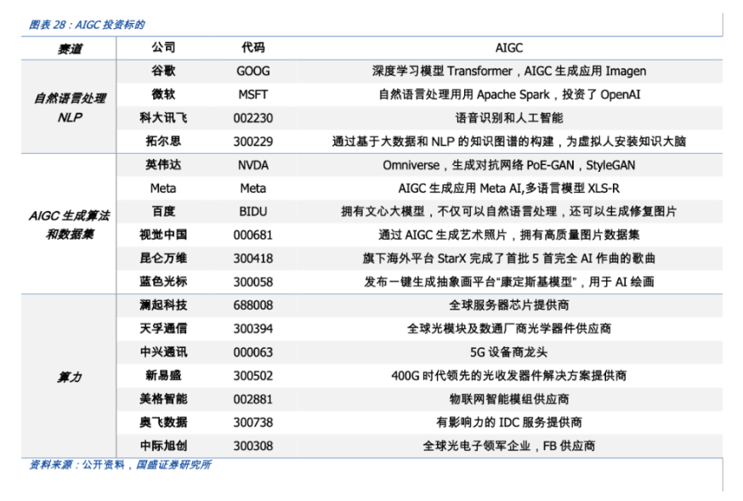
Task: Click the description about '康定斯基模型'
Action: (x=509, y=282)
